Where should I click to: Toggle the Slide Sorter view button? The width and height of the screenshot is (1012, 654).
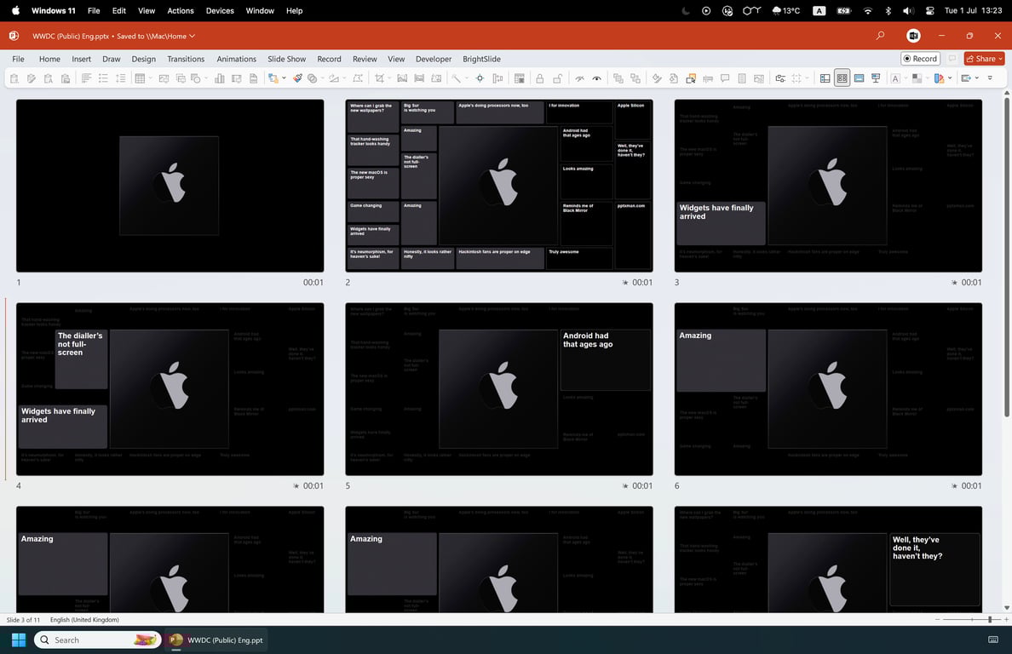[842, 78]
